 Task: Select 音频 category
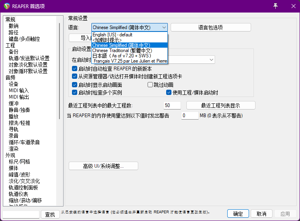[11, 78]
